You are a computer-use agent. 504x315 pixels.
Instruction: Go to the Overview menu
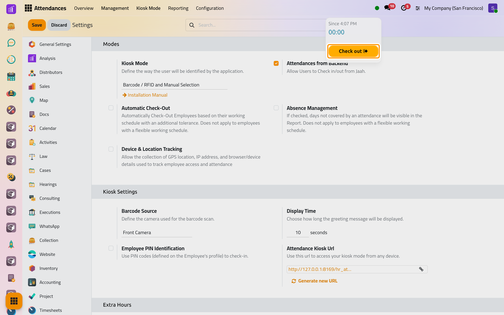pyautogui.click(x=84, y=8)
